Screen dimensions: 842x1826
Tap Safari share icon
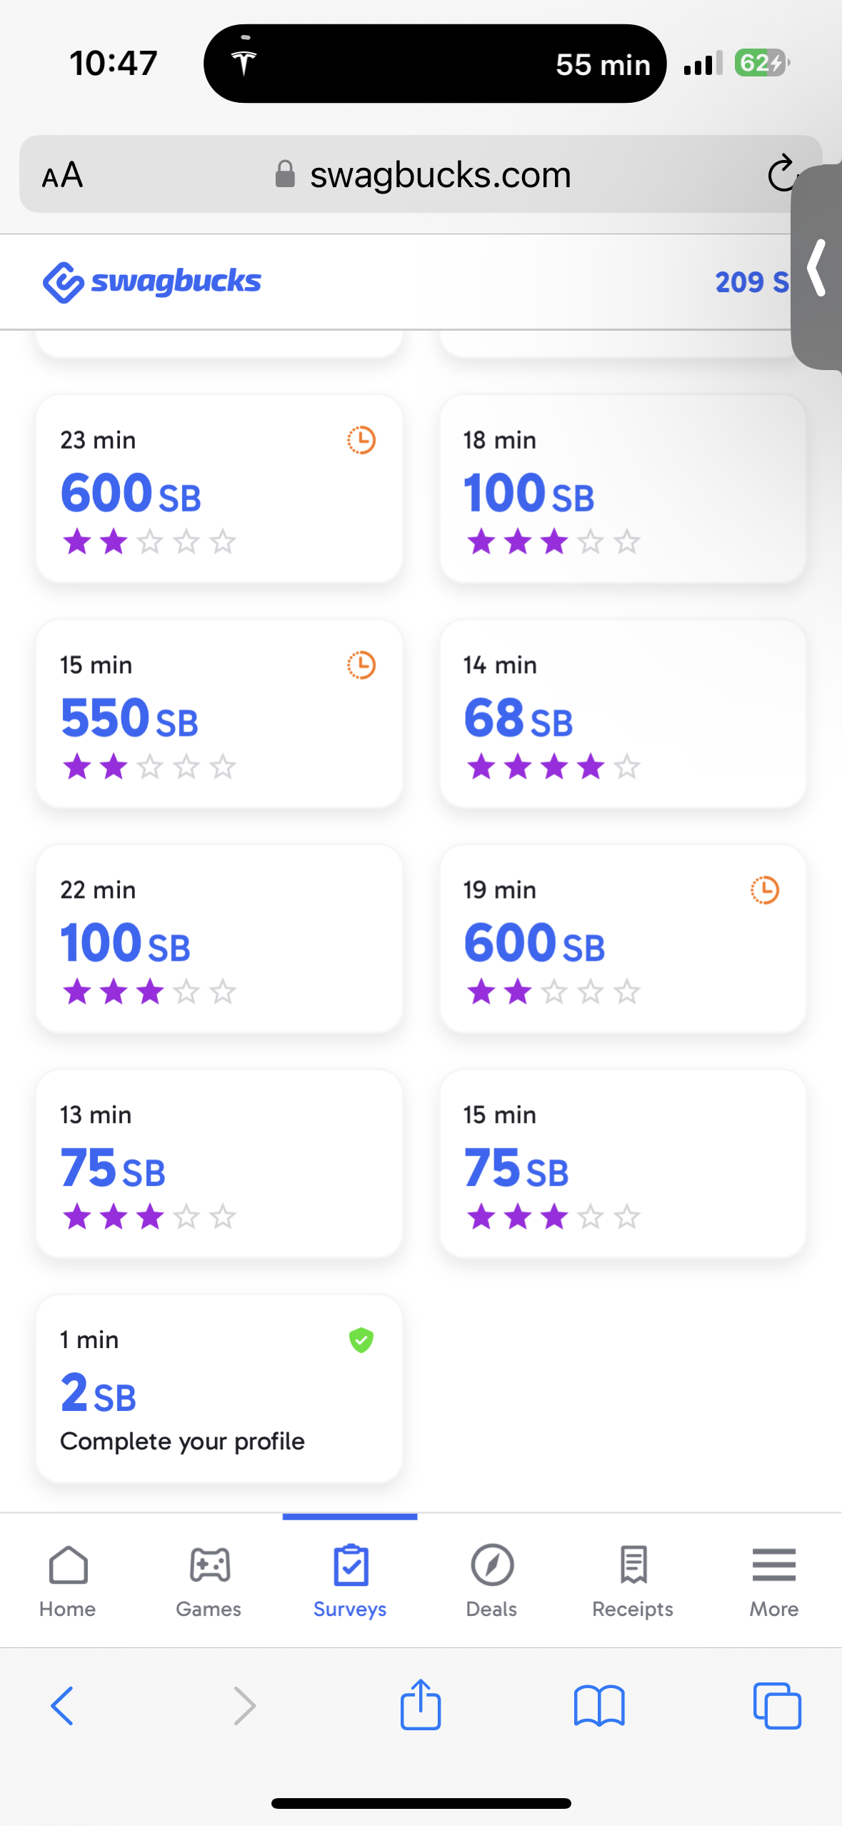421,1704
